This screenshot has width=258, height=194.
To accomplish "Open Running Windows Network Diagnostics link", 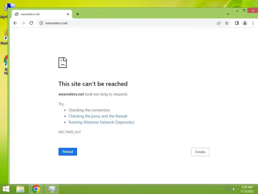I will [101, 122].
